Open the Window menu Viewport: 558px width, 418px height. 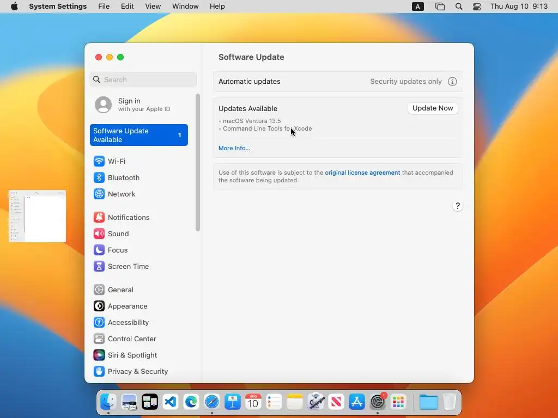[x=185, y=7]
